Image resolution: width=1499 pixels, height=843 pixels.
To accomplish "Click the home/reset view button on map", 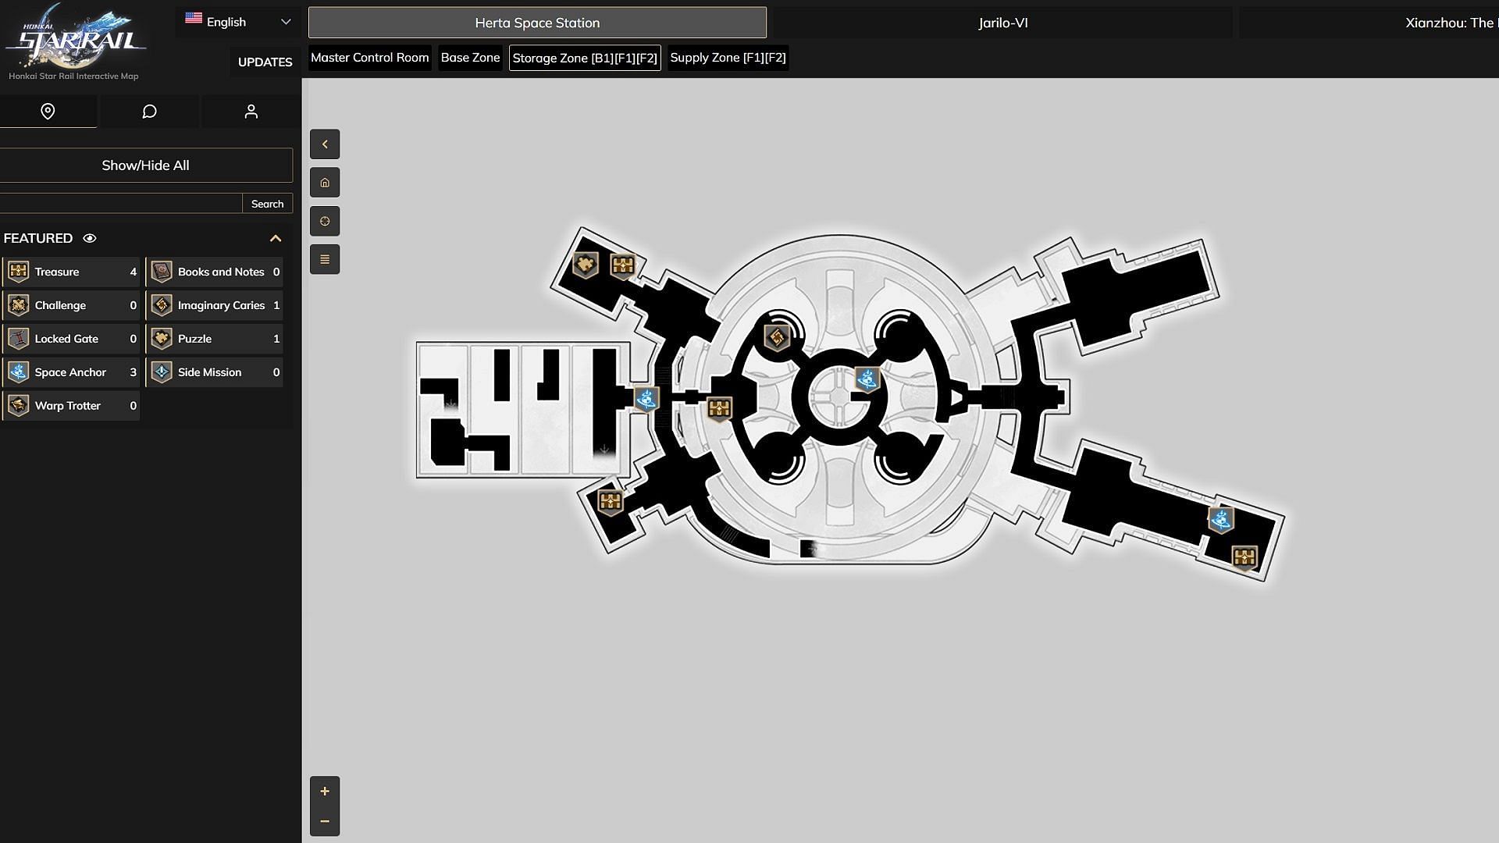I will (x=324, y=182).
